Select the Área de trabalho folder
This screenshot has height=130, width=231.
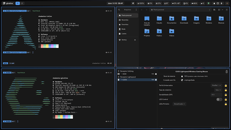tap(147, 21)
